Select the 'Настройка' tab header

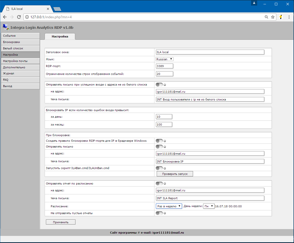click(60, 36)
